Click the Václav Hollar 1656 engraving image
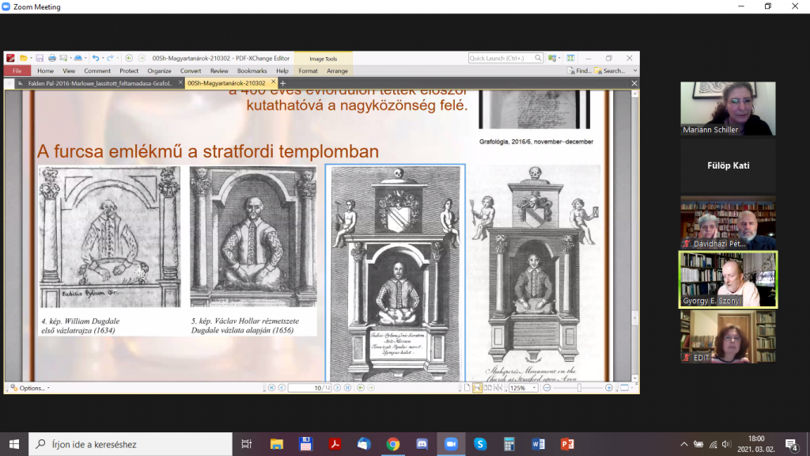This screenshot has width=810, height=456. point(253,237)
